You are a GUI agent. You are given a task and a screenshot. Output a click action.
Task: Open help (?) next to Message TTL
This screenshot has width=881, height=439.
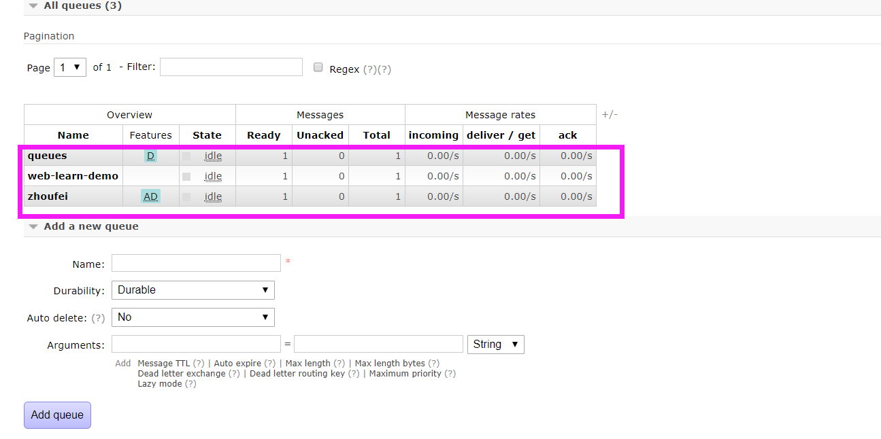[199, 364]
